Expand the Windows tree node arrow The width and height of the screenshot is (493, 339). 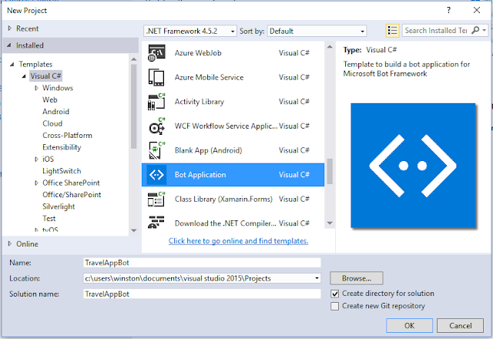(x=36, y=88)
